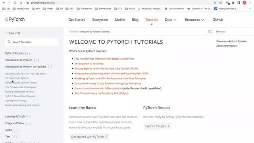Click the search magnifier icon in sidebar
Viewport: 254px width, 143px height.
[x=9, y=42]
